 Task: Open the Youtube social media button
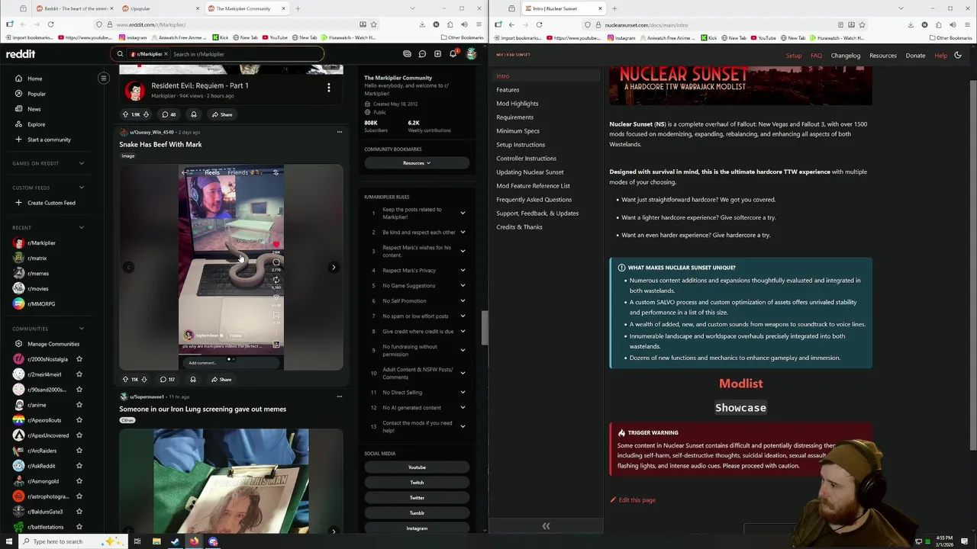(417, 467)
